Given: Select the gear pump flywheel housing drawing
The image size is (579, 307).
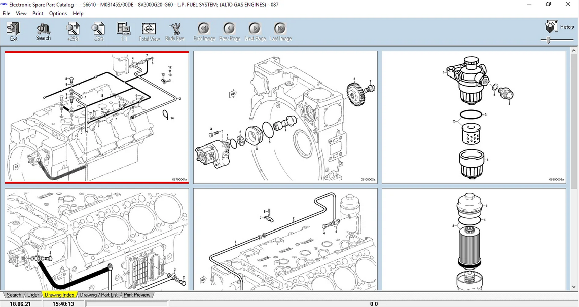Looking at the screenshot, I should (x=285, y=117).
